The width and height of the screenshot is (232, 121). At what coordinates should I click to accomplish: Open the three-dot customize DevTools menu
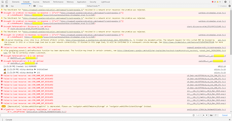click(230, 2)
